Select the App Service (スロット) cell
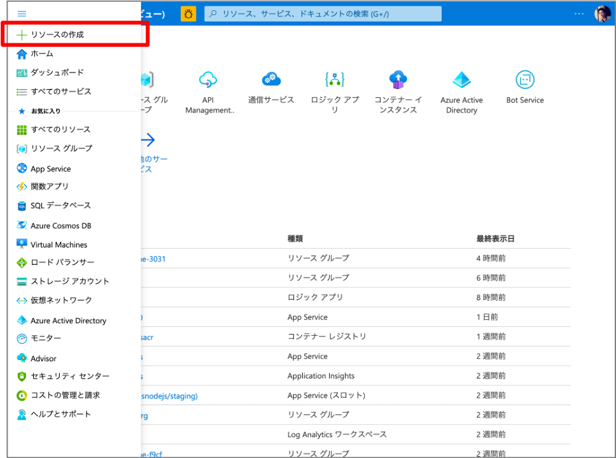The width and height of the screenshot is (616, 458). (326, 396)
